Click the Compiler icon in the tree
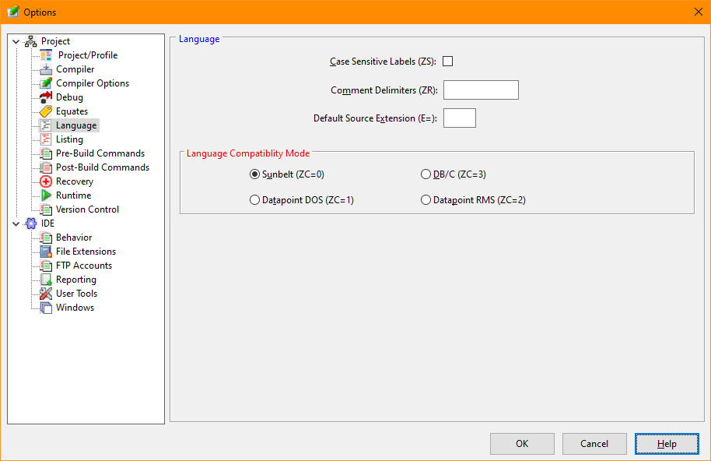Screen dimensions: 711x461 point(46,69)
